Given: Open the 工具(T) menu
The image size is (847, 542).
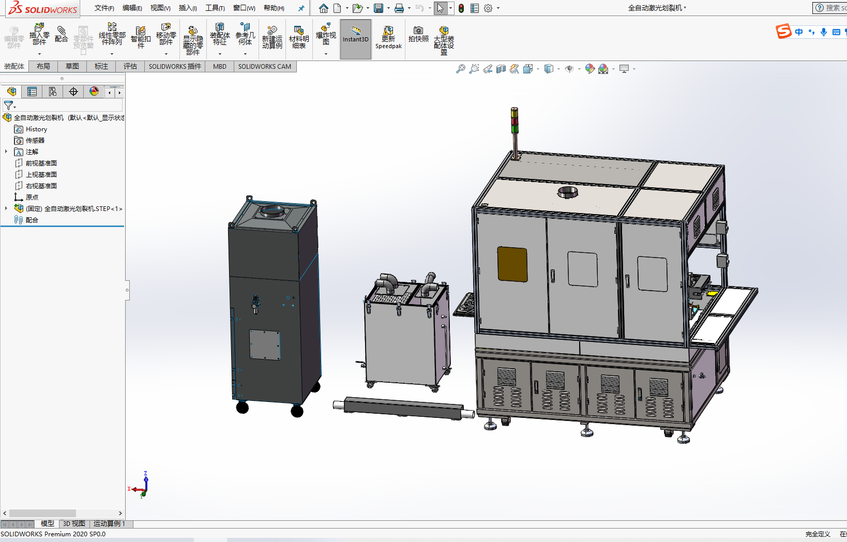Looking at the screenshot, I should click(215, 8).
